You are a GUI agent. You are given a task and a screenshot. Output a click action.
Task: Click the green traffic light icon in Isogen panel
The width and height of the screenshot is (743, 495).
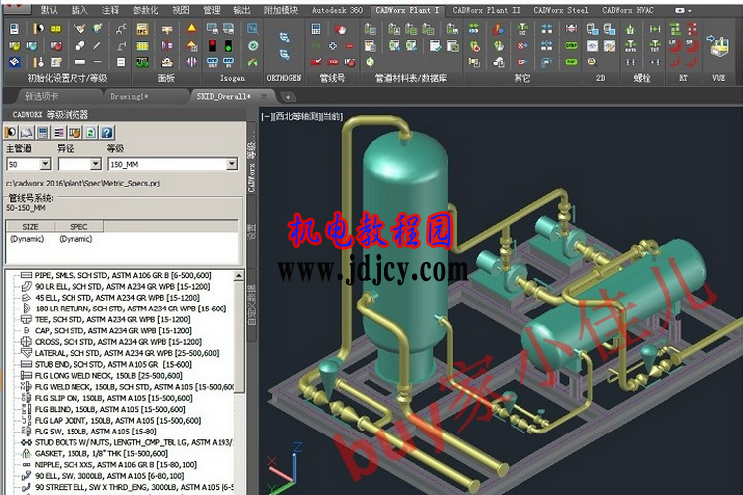click(228, 46)
